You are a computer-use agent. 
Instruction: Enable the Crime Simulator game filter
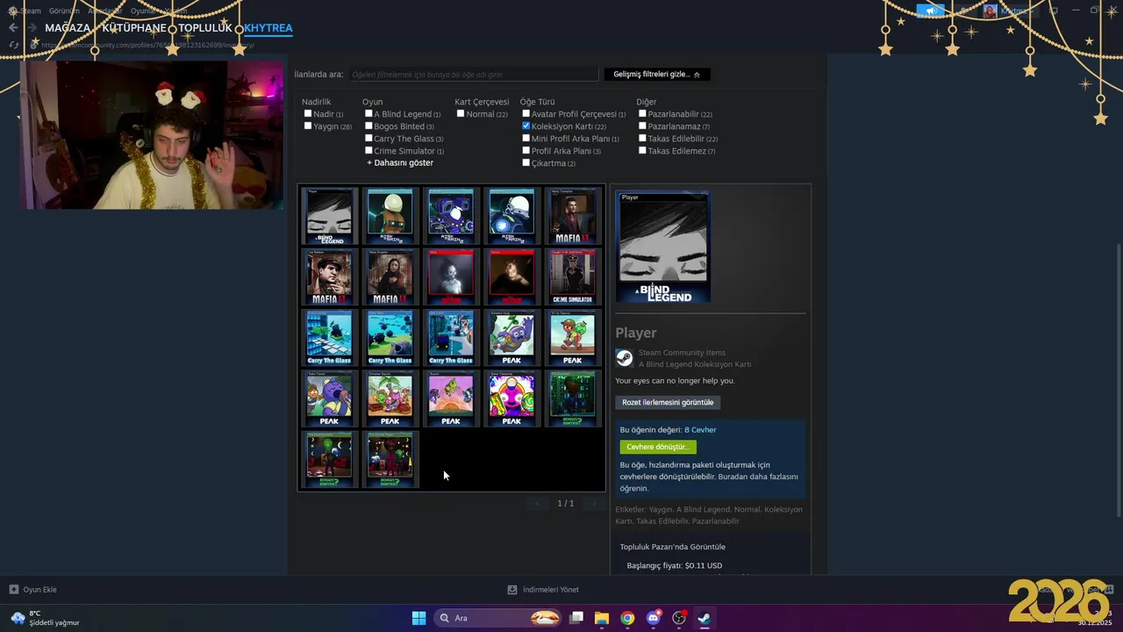tap(368, 150)
